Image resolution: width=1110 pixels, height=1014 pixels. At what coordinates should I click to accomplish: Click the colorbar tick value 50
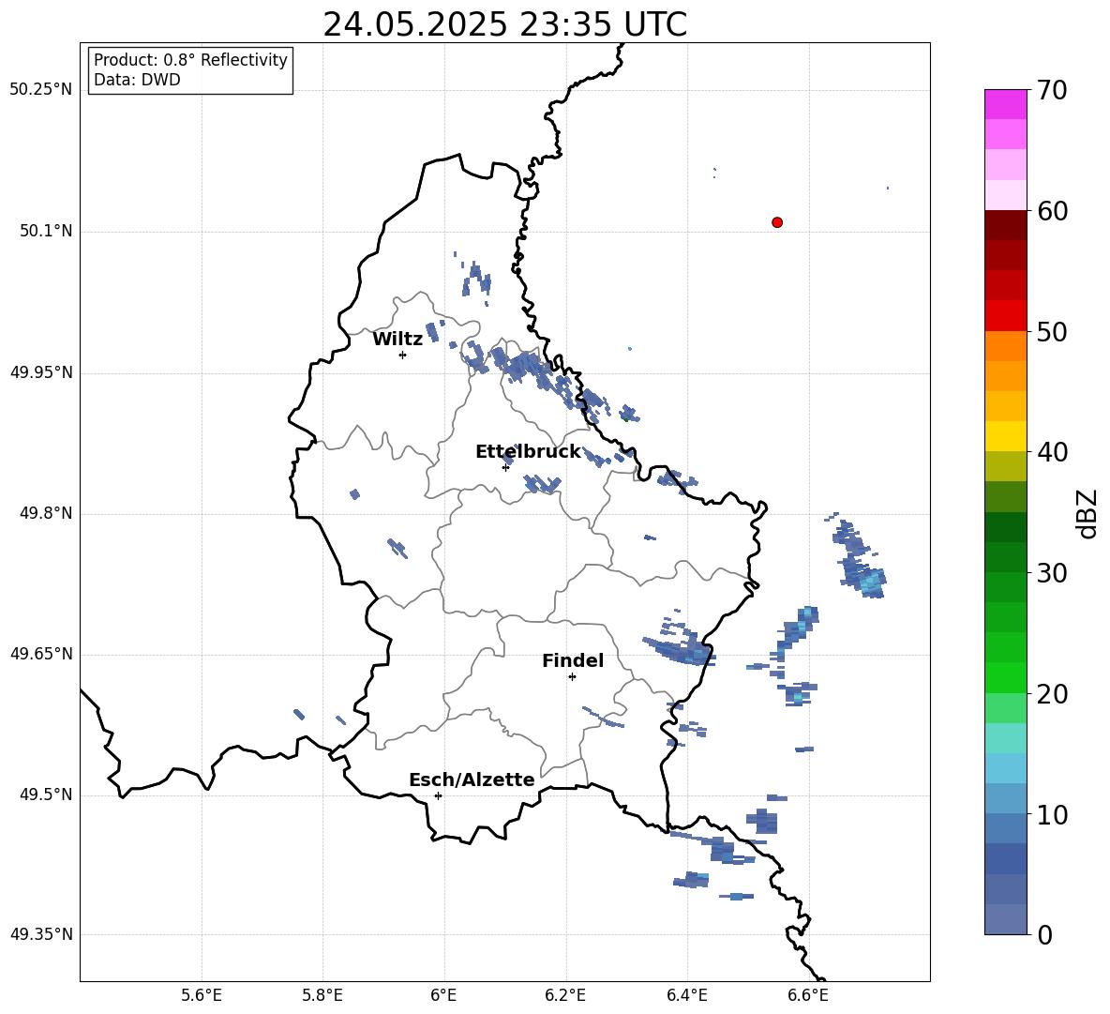(x=1052, y=331)
